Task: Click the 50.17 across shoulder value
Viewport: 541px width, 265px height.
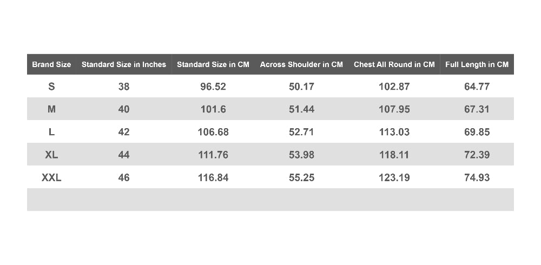Action: [x=301, y=87]
